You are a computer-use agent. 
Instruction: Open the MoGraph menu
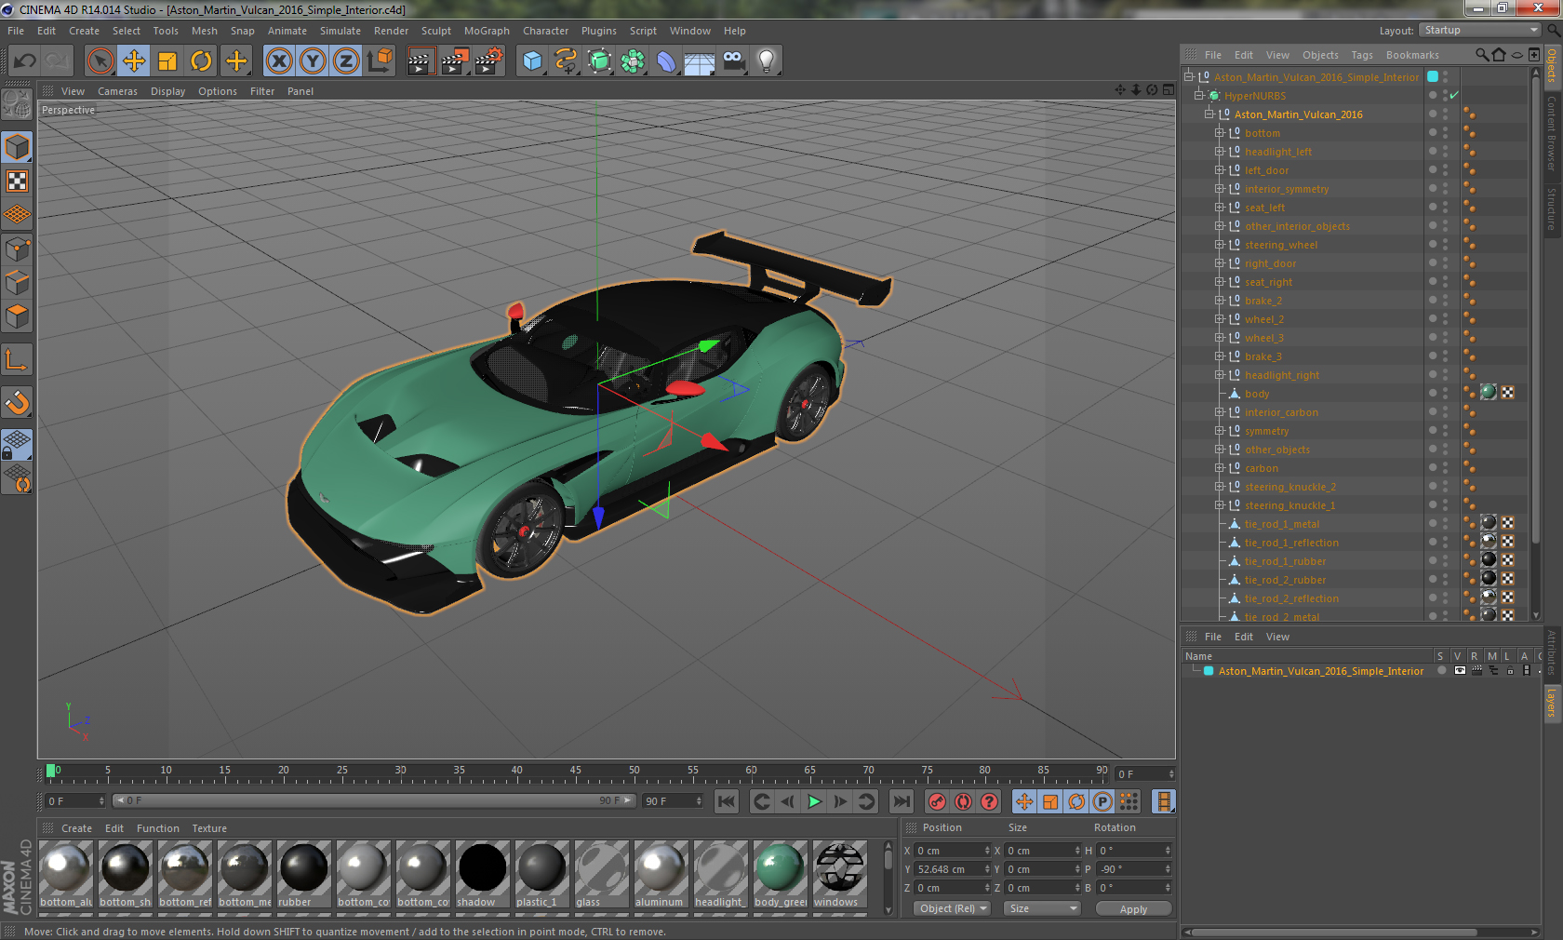tap(487, 31)
